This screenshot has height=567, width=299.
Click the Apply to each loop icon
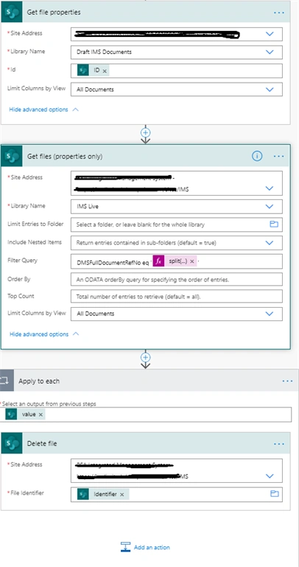point(7,381)
